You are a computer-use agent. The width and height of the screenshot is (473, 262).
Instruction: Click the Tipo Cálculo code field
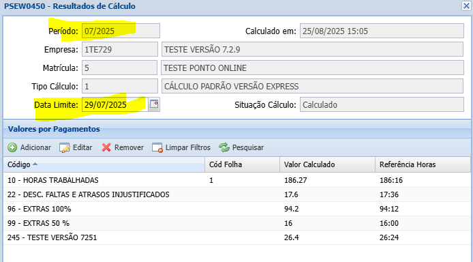(x=120, y=86)
